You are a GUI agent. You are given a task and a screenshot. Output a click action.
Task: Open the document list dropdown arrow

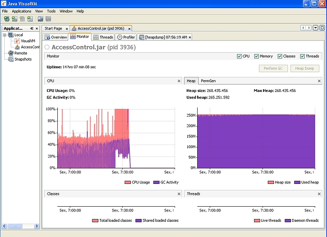[x=316, y=27]
